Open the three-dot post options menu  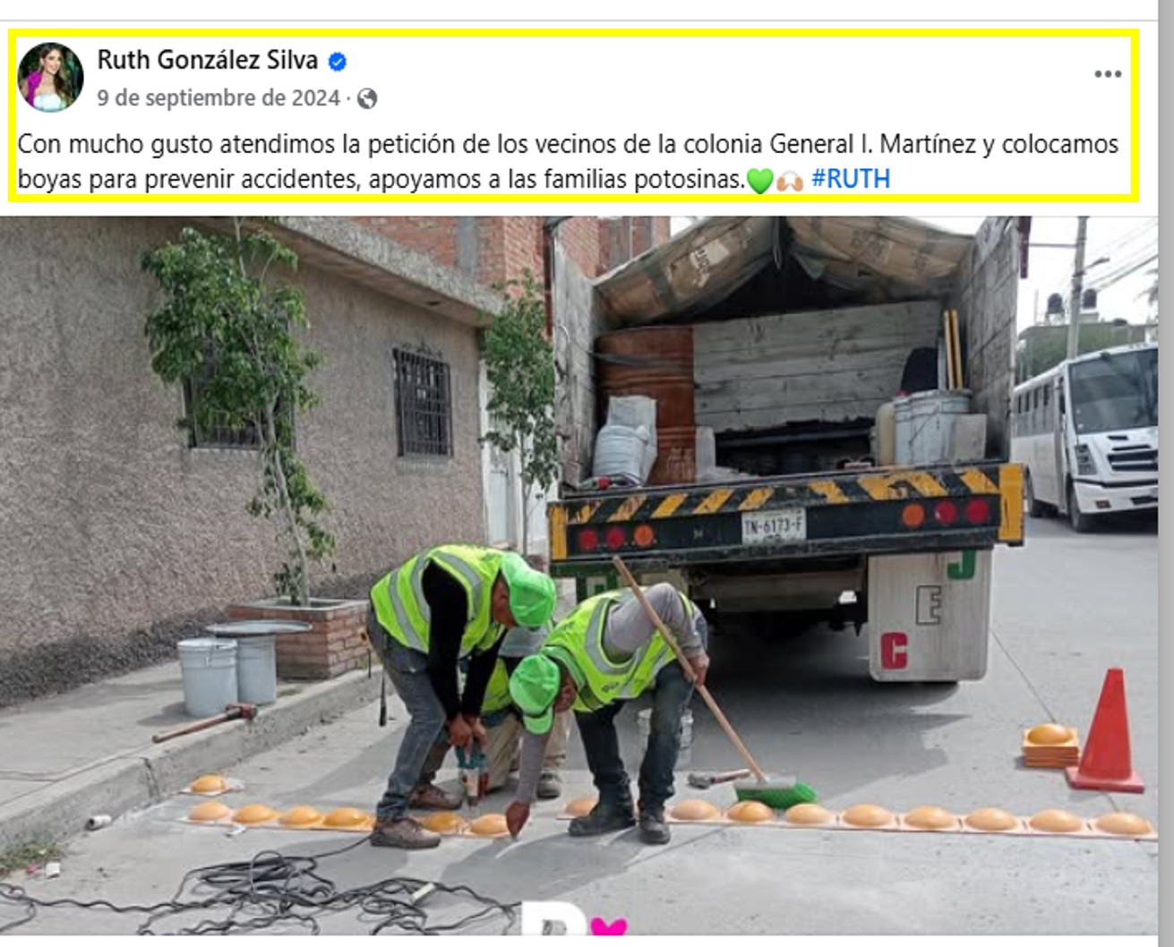click(1108, 74)
